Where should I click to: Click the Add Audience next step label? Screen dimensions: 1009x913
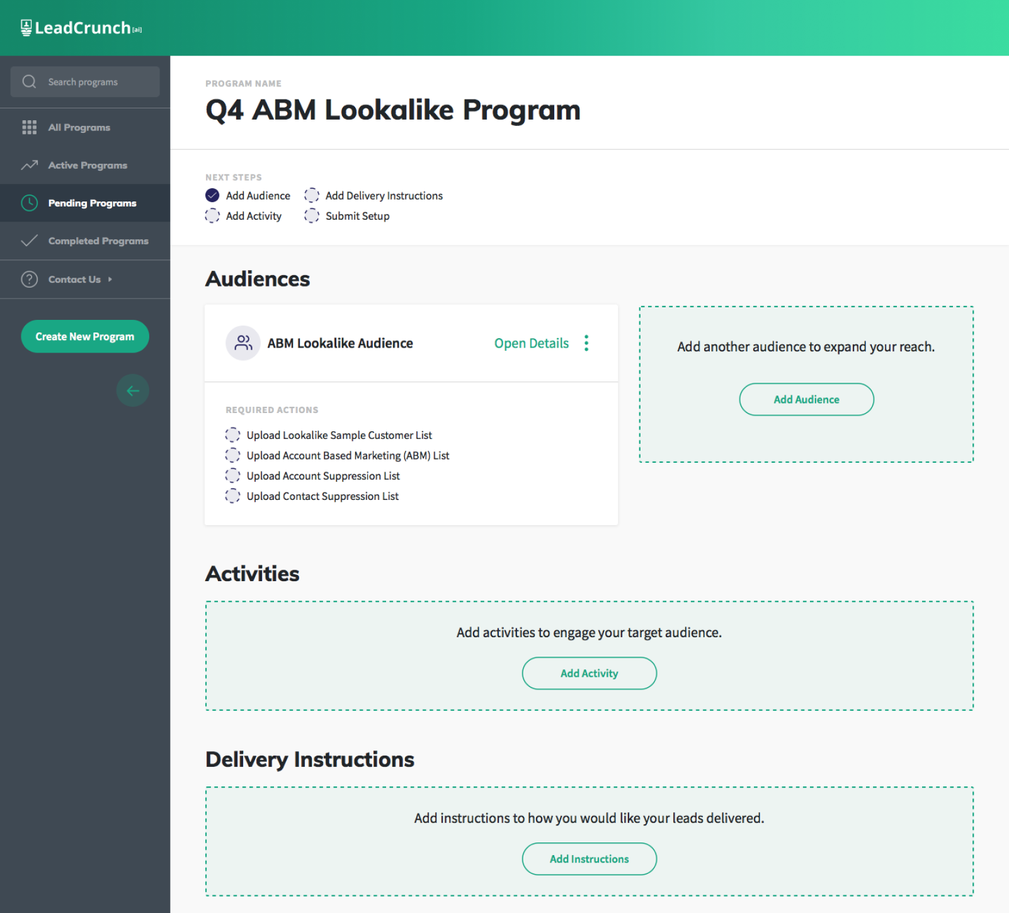[x=258, y=196]
